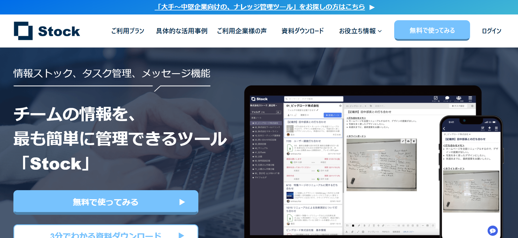Open the ご利用プラン menu item

[128, 31]
